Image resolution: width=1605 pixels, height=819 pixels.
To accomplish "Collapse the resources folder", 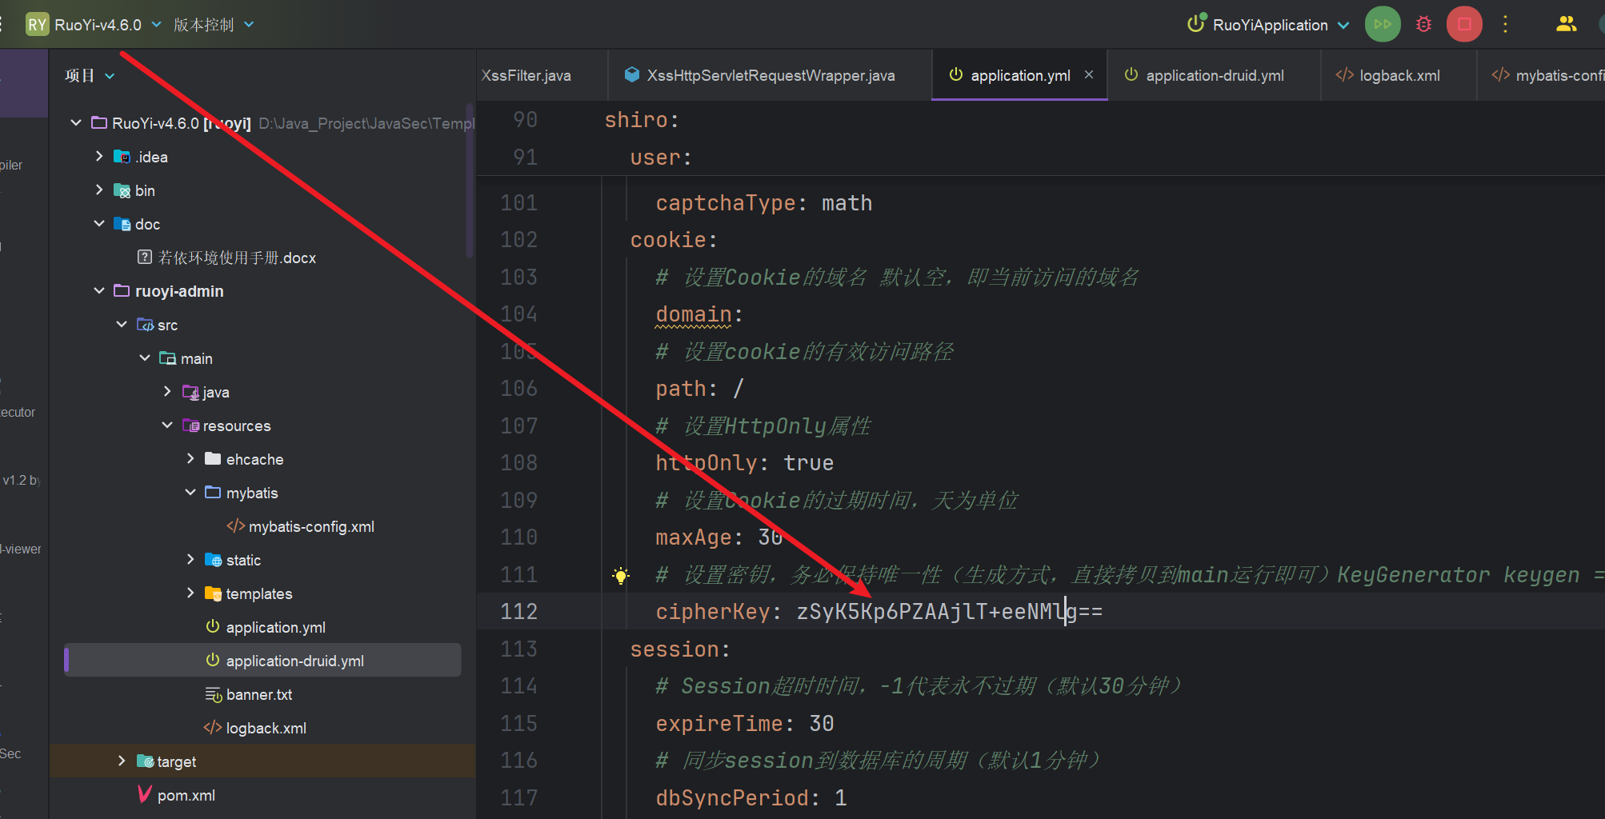I will point(167,425).
